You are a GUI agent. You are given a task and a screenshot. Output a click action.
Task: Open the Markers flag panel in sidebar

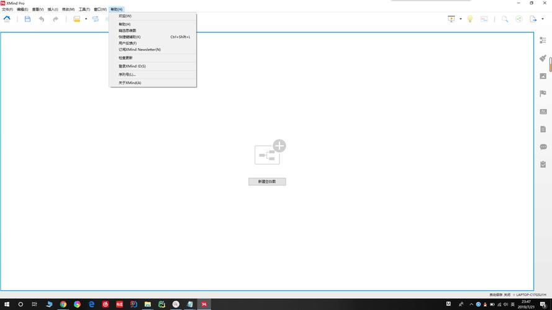(543, 94)
